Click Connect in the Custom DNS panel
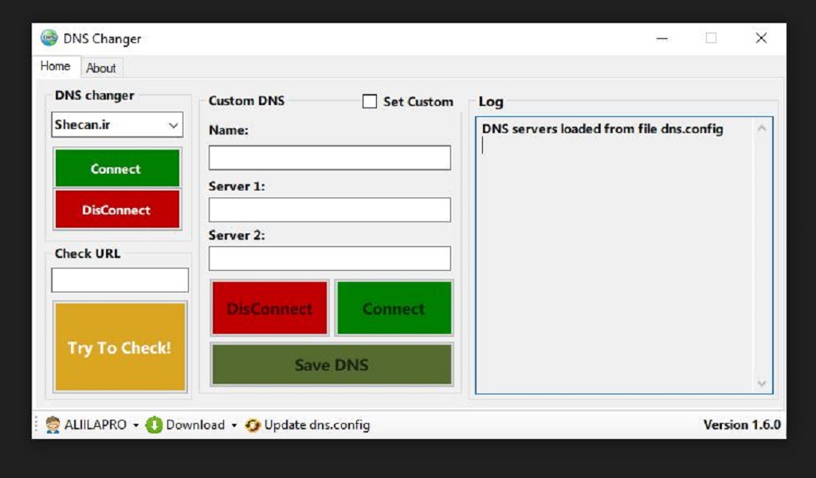The height and width of the screenshot is (478, 816). point(394,308)
